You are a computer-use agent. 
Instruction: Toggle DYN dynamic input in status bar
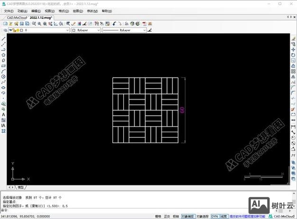click(x=214, y=216)
